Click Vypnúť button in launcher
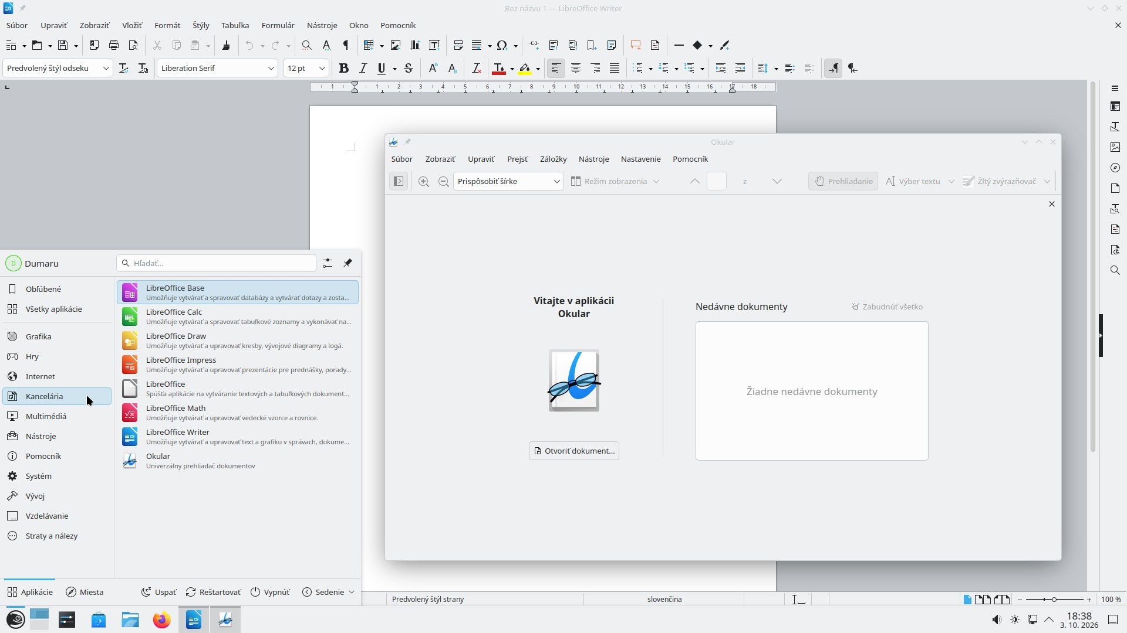Image resolution: width=1127 pixels, height=633 pixels. click(270, 592)
